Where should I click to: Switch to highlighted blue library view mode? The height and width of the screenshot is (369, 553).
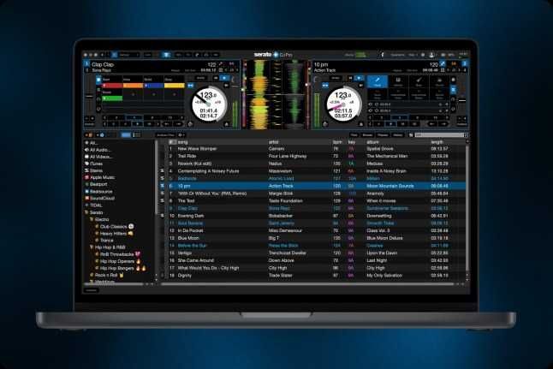click(x=126, y=135)
